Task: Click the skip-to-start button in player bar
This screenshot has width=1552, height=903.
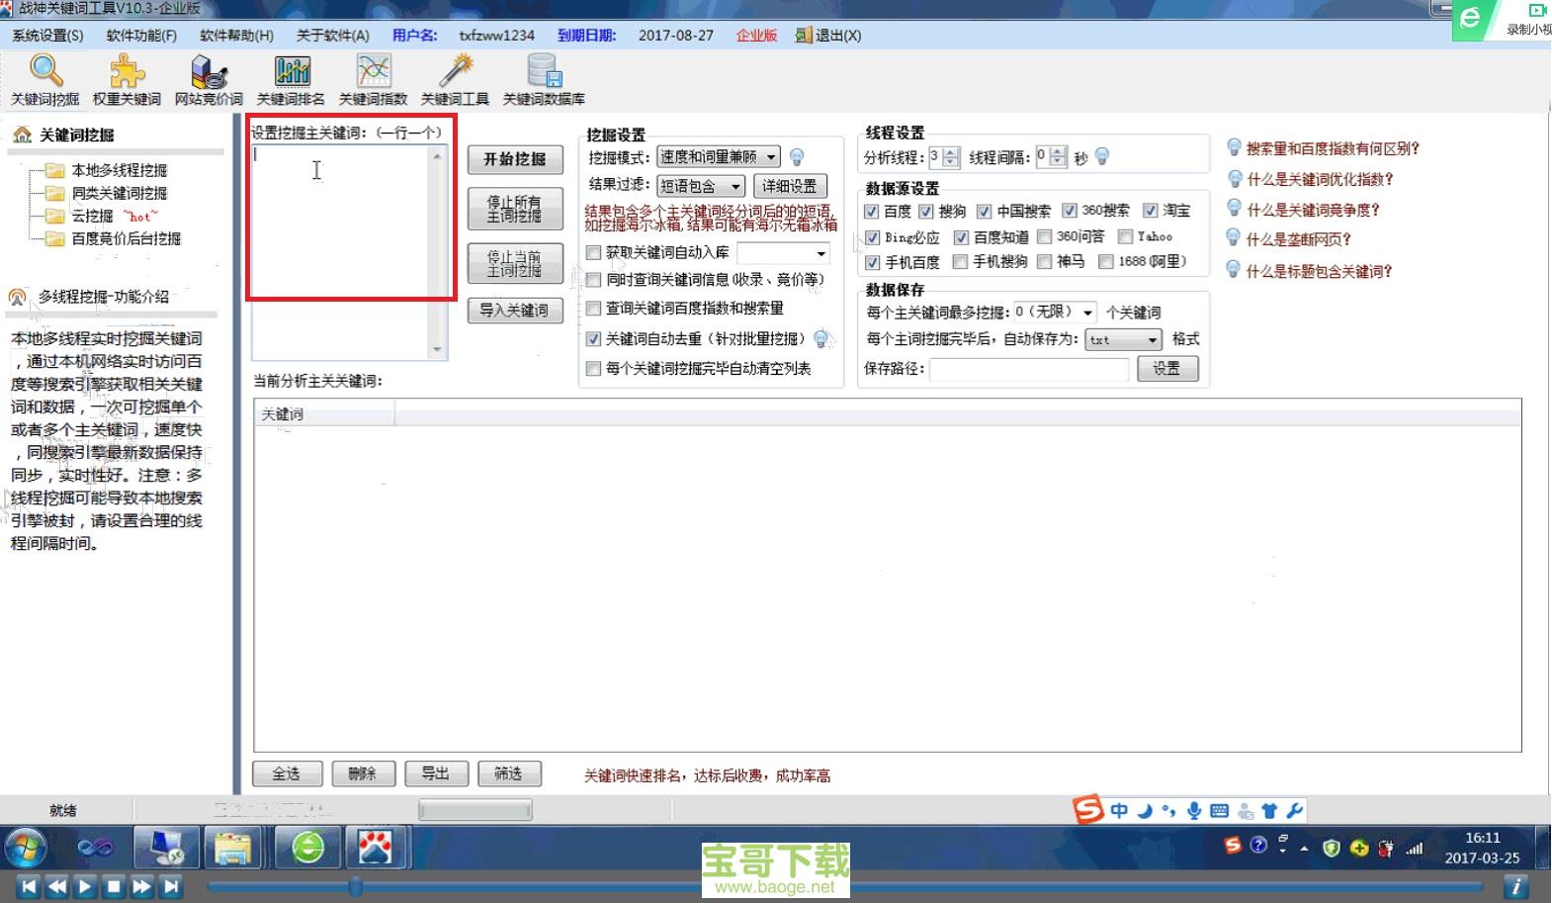Action: click(x=29, y=887)
